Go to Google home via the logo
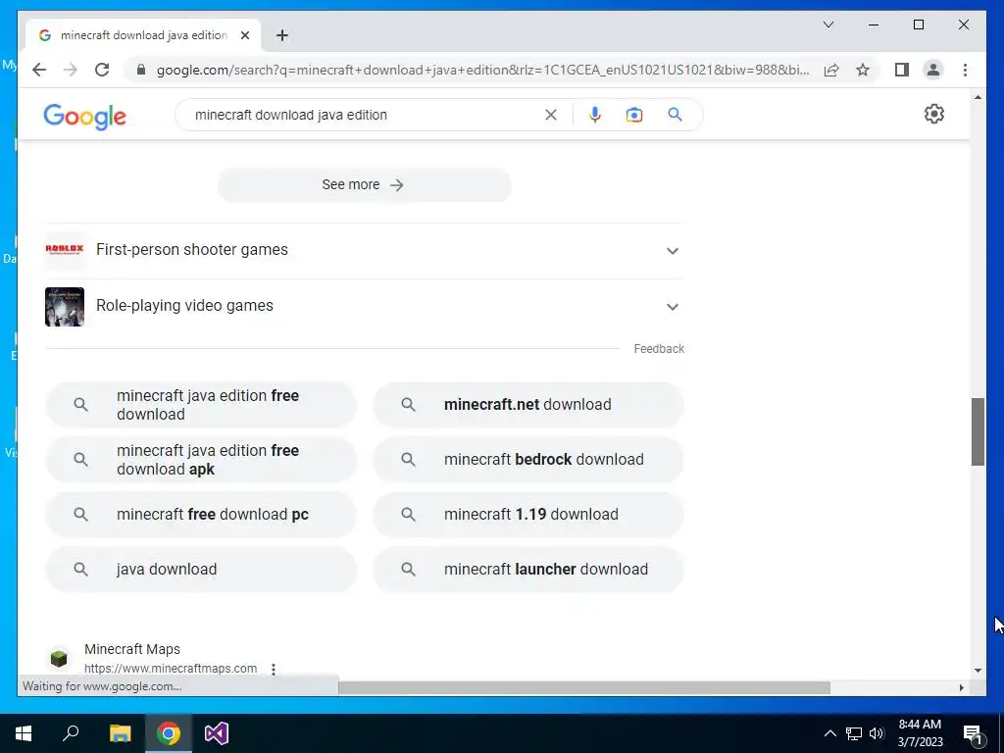The image size is (1004, 753). pyautogui.click(x=84, y=116)
